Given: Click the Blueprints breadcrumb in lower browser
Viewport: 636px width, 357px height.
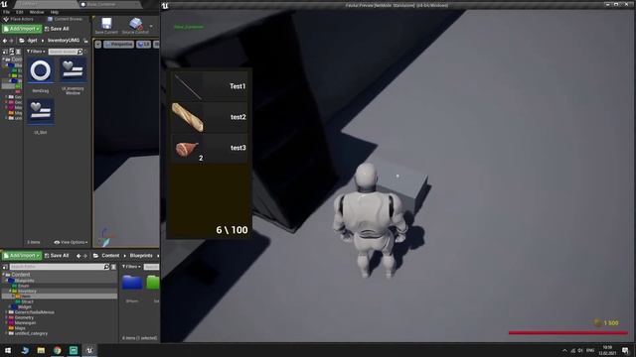Looking at the screenshot, I should pos(141,256).
